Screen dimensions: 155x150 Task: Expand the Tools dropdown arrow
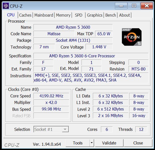[92, 143]
